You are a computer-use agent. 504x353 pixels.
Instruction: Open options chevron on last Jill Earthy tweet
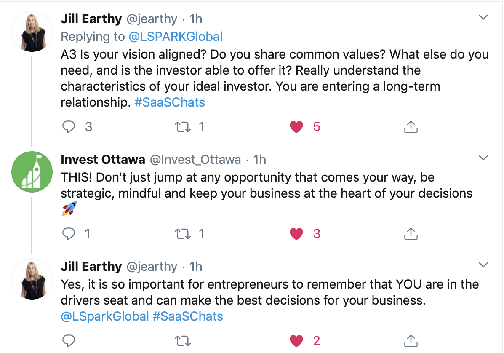click(483, 265)
